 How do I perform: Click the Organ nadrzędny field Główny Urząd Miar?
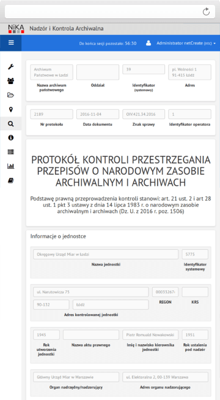[x=76, y=377]
